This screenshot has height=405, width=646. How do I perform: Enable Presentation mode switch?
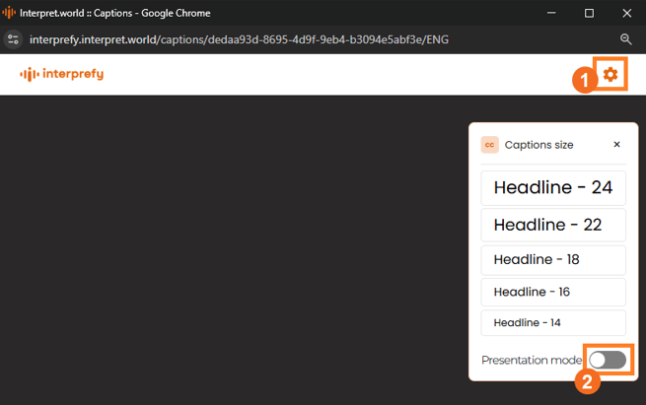608,360
